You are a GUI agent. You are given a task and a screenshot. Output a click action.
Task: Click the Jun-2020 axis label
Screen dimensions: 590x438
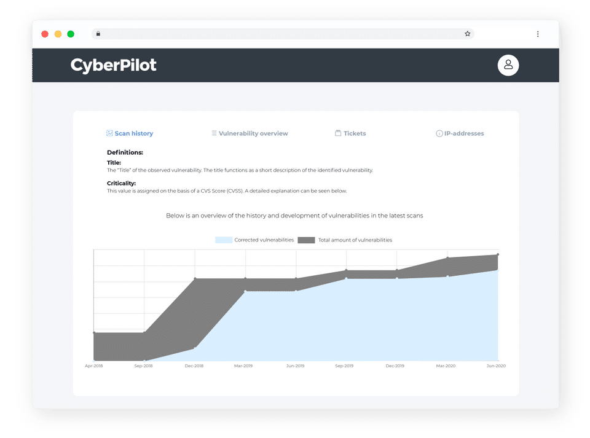497,366
